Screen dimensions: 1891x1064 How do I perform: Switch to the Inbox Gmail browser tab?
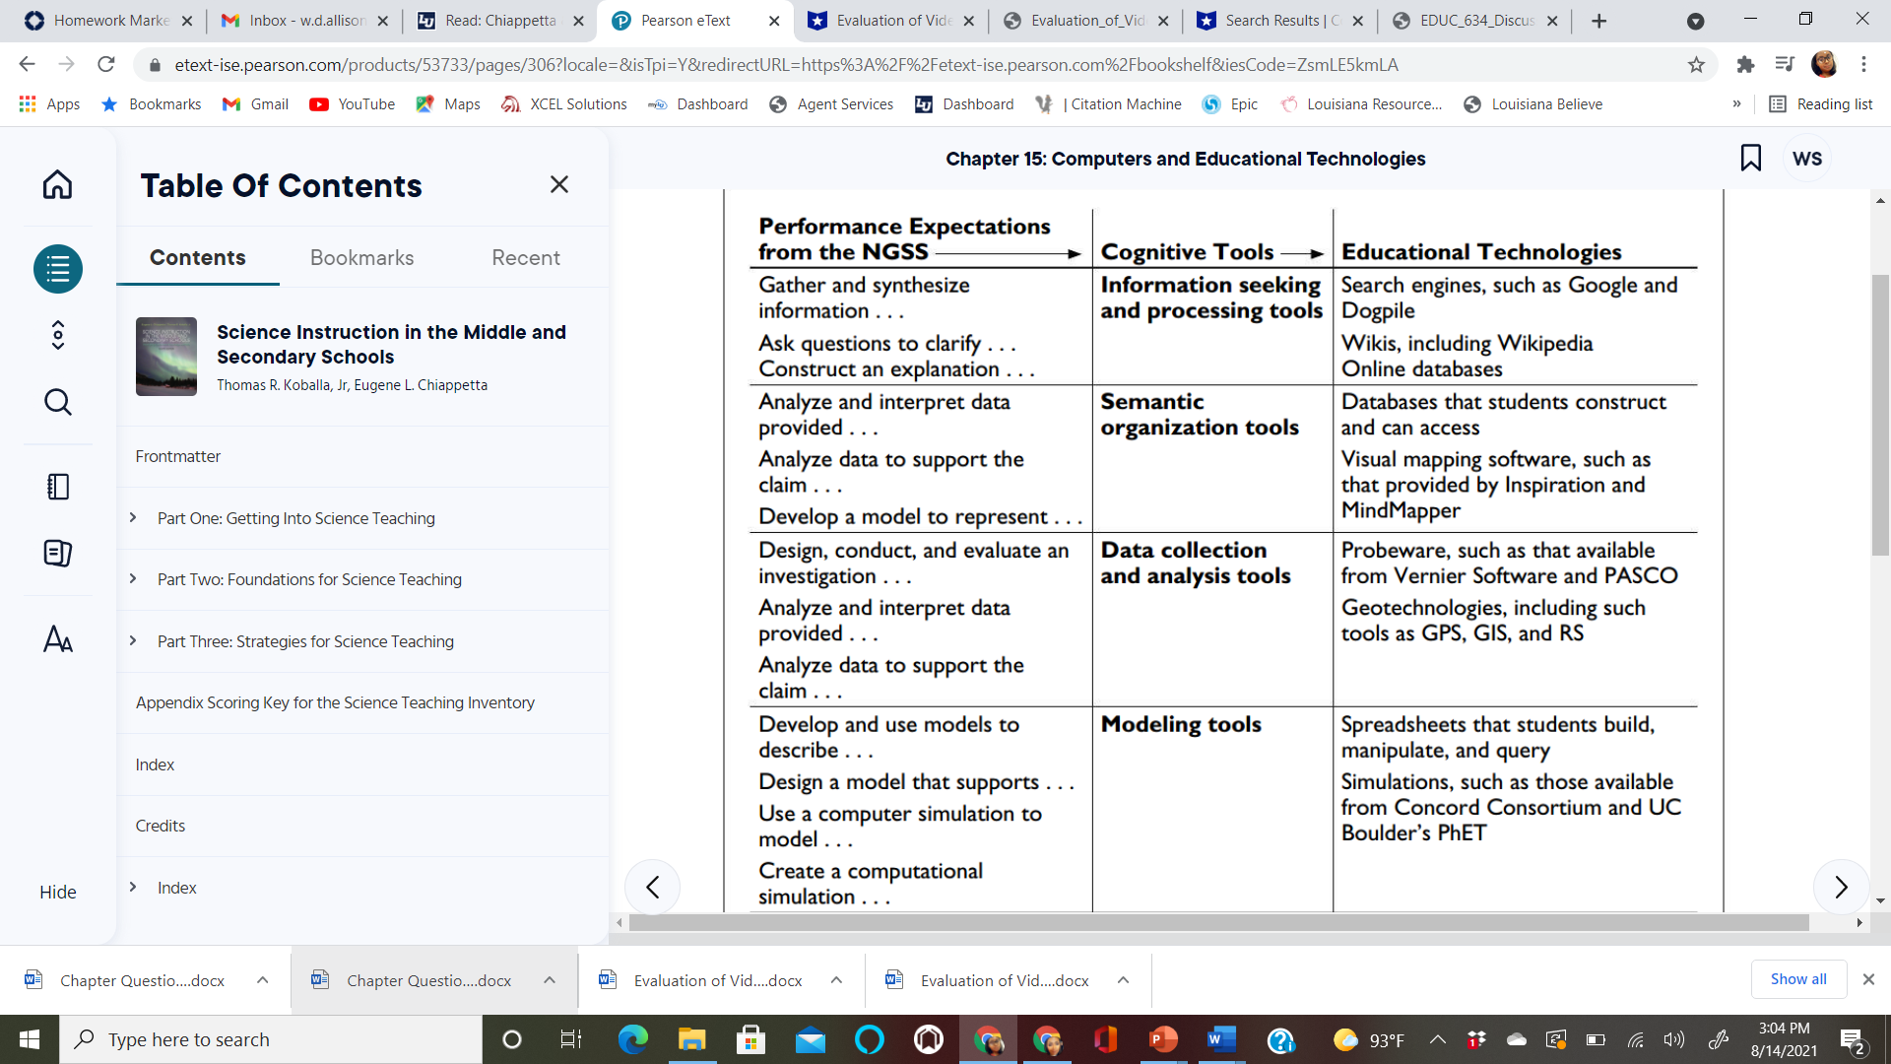pos(305,21)
